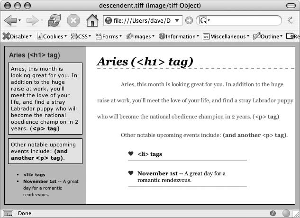The height and width of the screenshot is (218, 300).
Task: Open the Information menu
Action: click(179, 36)
